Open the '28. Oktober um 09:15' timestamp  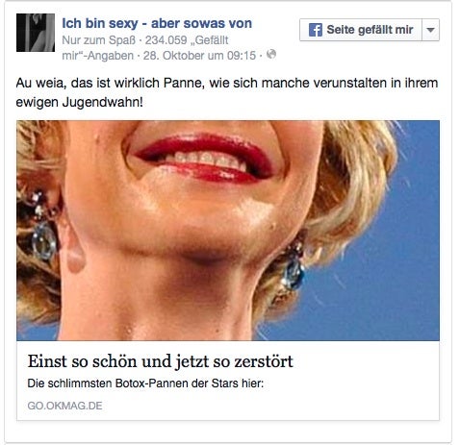coord(199,56)
